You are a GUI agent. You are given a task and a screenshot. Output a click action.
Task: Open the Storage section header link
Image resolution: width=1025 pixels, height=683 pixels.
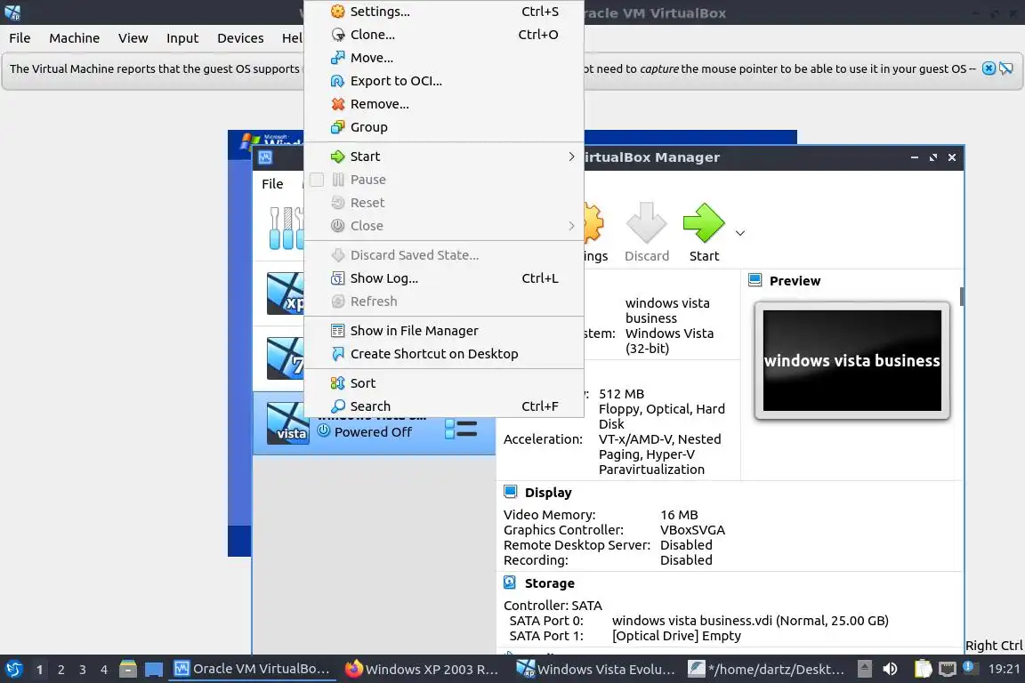pos(550,583)
